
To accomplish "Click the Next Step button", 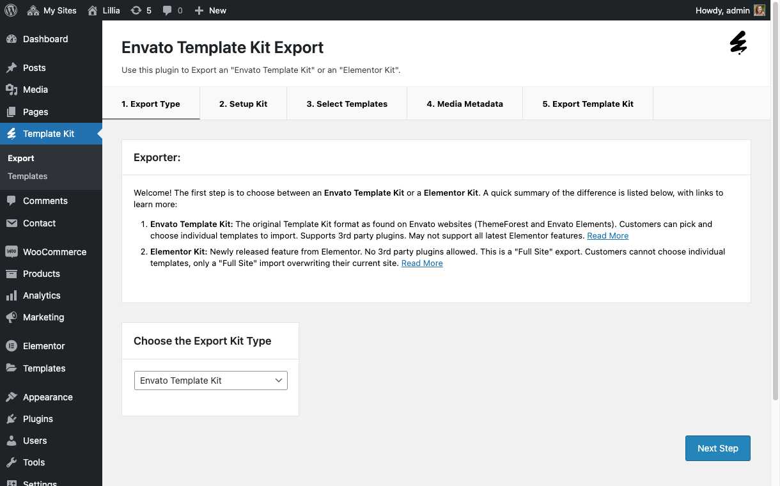I will coord(718,448).
